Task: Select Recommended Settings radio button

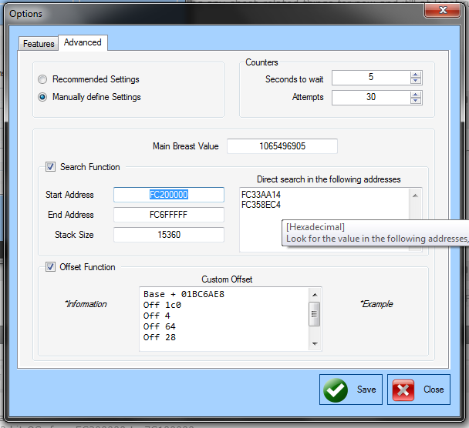Action: coord(43,79)
